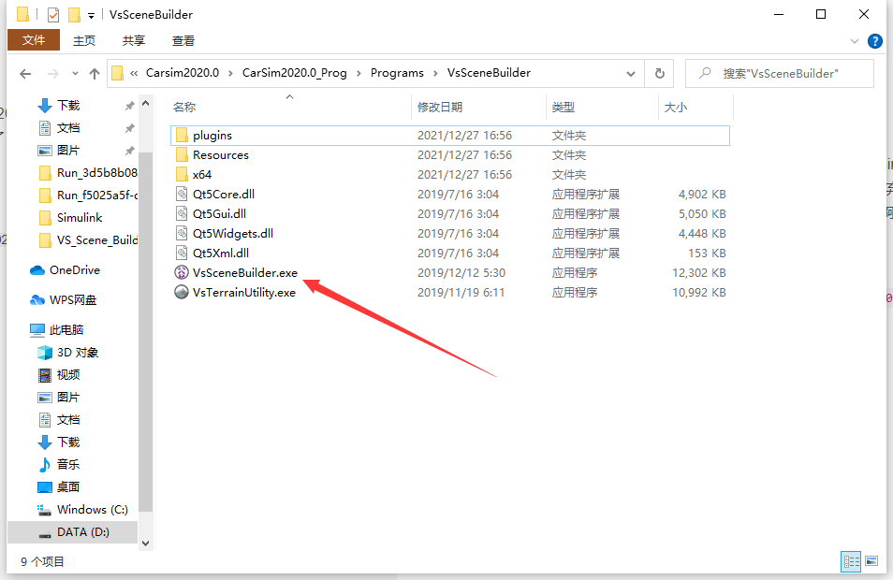The image size is (893, 580).
Task: Open DATA (D:) drive in sidebar
Action: 73,532
